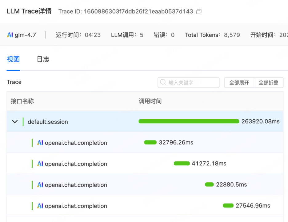Click the 接口名称 column header
Screen dimensions: 288x222
[22, 101]
